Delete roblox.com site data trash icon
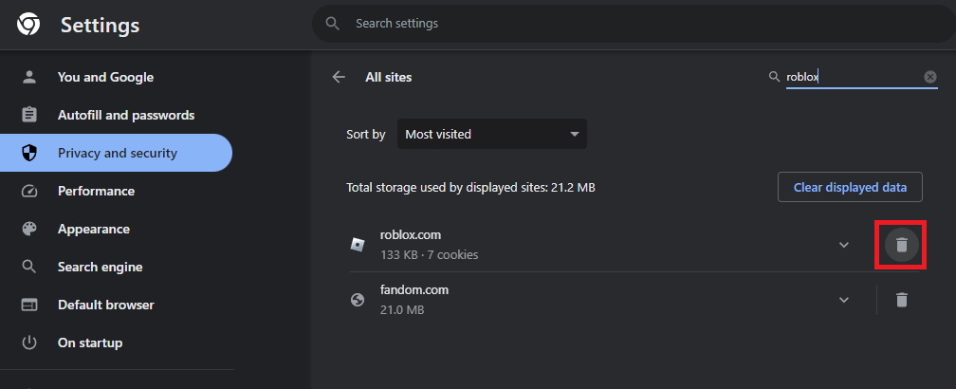This screenshot has height=389, width=956. pyautogui.click(x=902, y=245)
